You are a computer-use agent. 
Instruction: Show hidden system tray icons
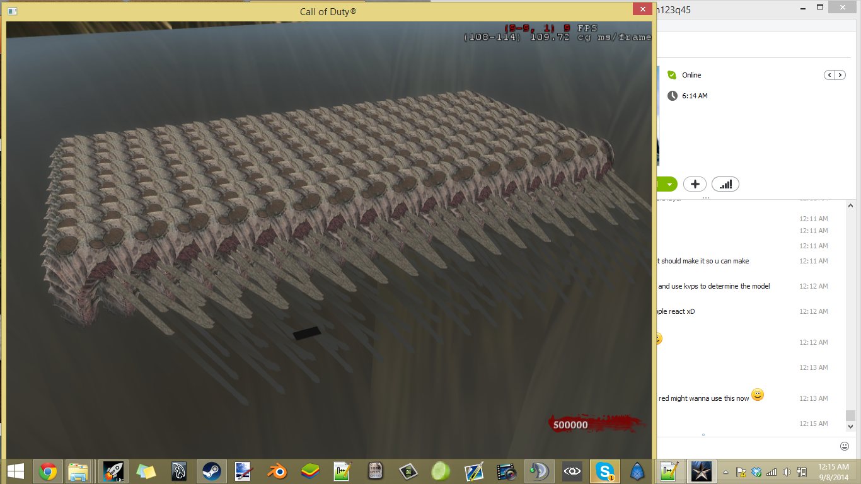[727, 471]
